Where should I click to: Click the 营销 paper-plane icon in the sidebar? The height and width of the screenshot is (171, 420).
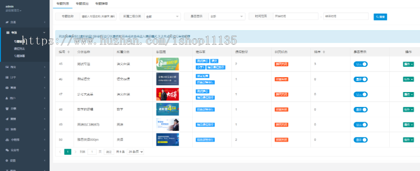pyautogui.click(x=7, y=119)
